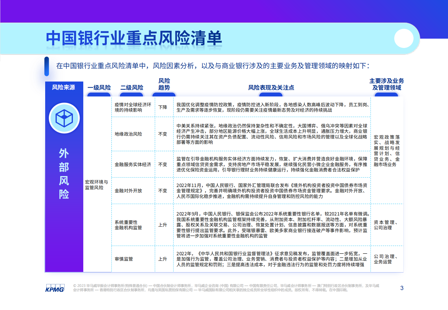The width and height of the screenshot is (448, 310).
Task: Select the 风险来源 column header
Action: click(64, 87)
